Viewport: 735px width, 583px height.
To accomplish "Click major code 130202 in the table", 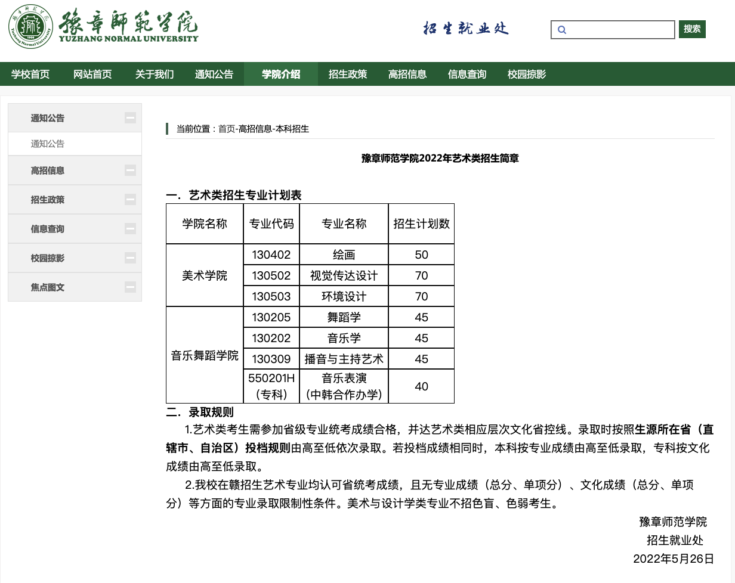I will (271, 338).
